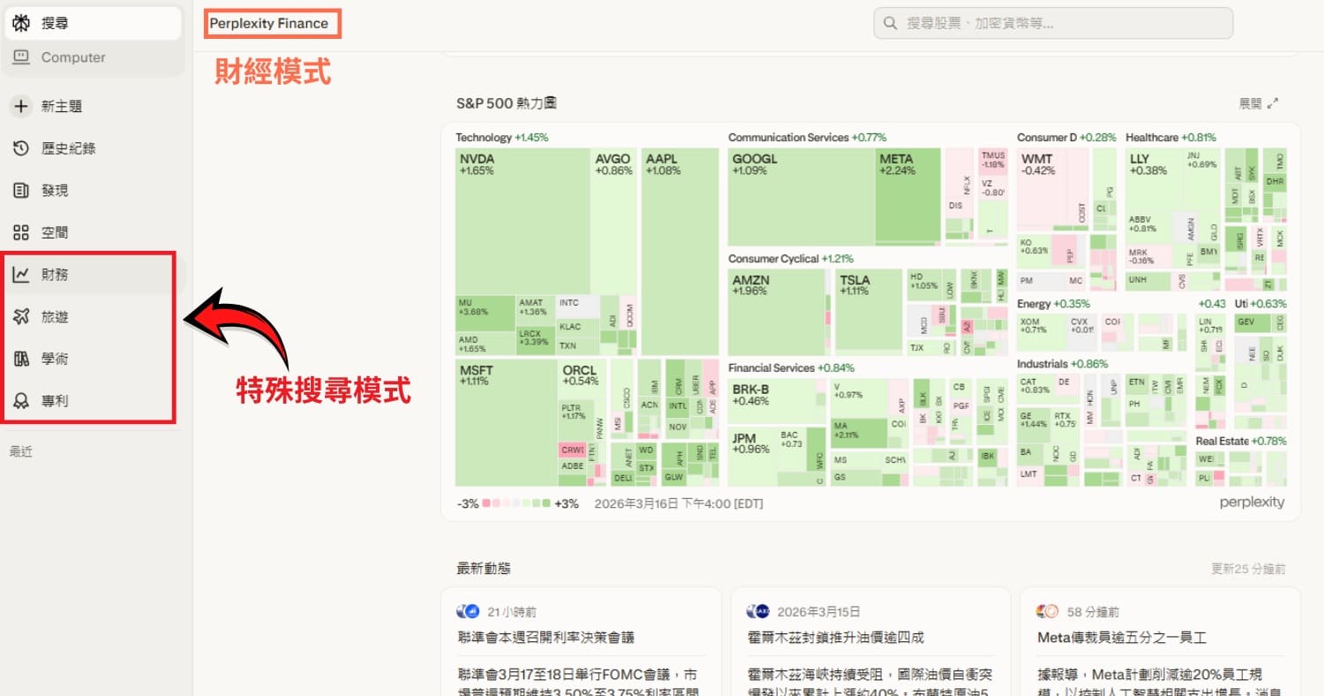This screenshot has height=696, width=1324.
Task: Click the NVDA tile in heatmap
Action: coord(521,221)
